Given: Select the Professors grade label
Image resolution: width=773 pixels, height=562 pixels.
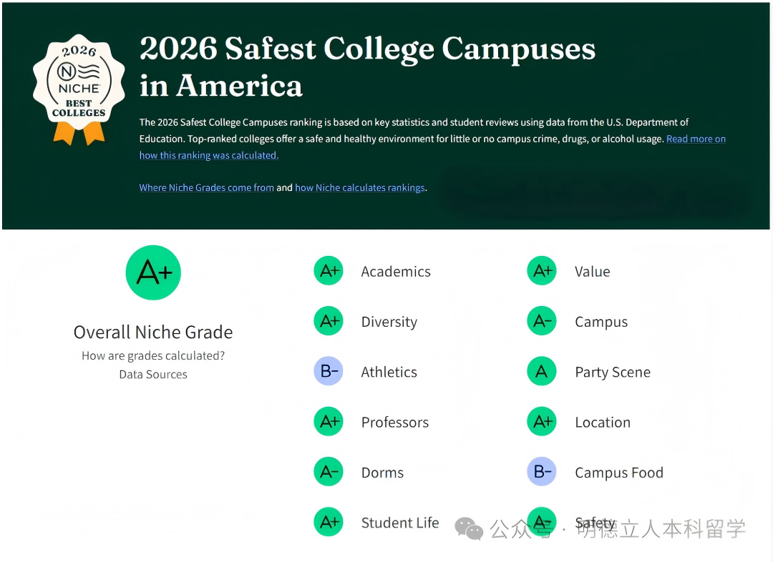Looking at the screenshot, I should coord(394,423).
